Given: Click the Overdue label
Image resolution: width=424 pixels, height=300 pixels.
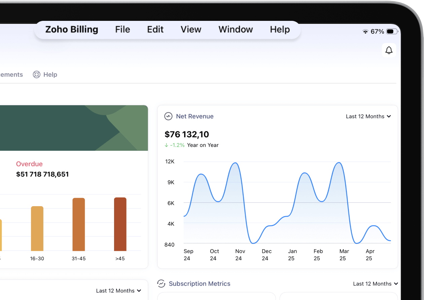Looking at the screenshot, I should coord(29,164).
